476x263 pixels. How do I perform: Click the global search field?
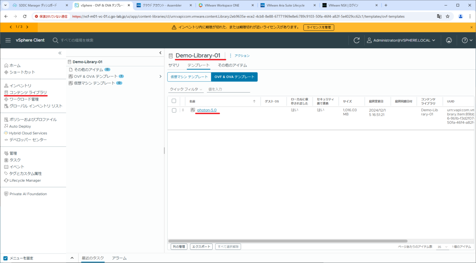77,40
